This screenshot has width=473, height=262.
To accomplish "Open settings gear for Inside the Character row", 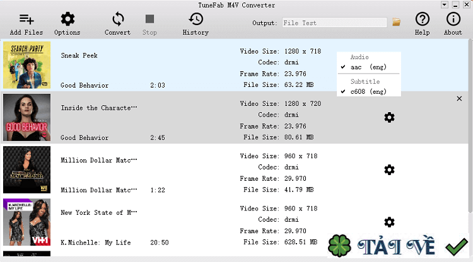I will pos(389,117).
